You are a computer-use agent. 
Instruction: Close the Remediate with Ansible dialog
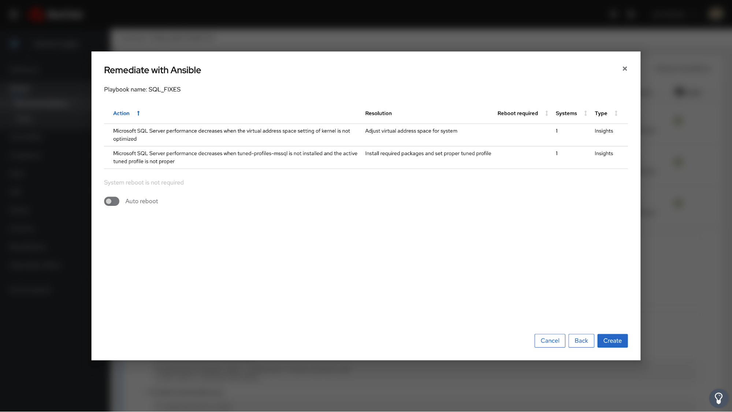click(x=625, y=69)
